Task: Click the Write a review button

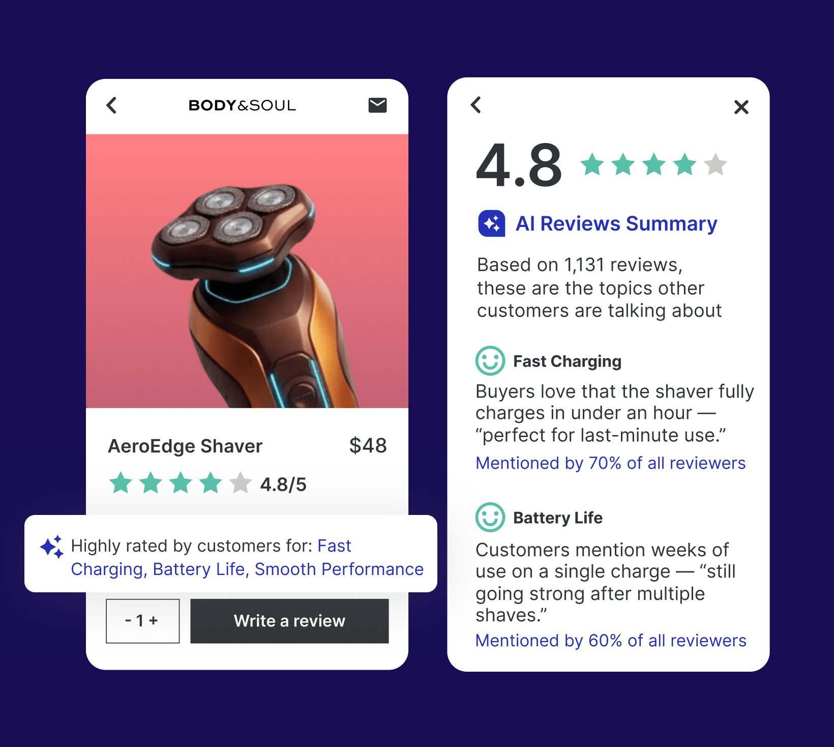Action: click(x=289, y=621)
